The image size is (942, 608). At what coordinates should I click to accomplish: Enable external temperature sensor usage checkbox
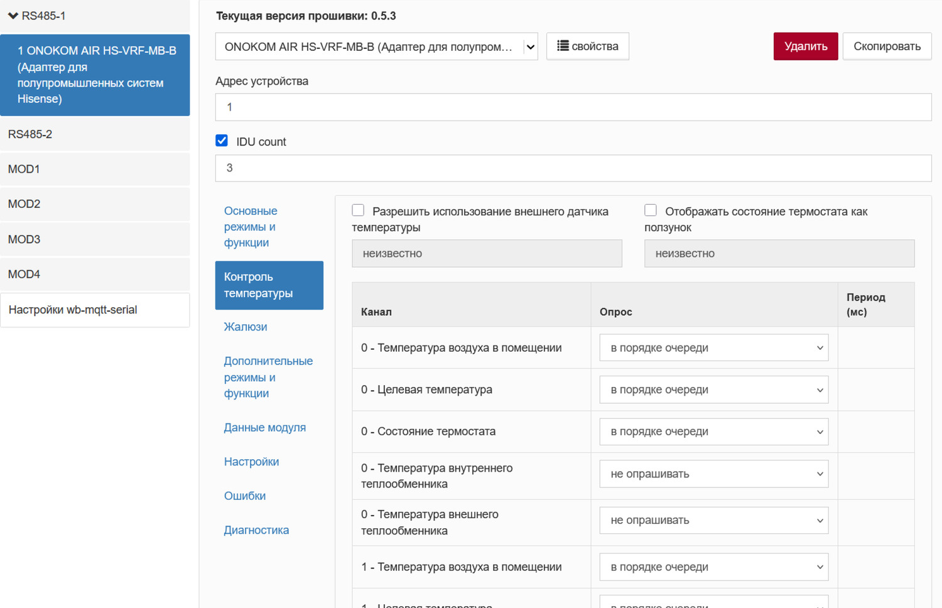click(x=358, y=210)
